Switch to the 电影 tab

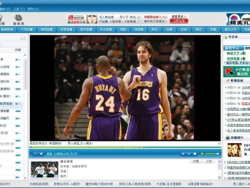[x=123, y=29]
